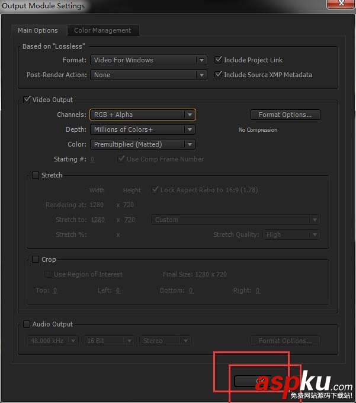Screen dimensions: 356x403
Task: Switch to the Main Options tab
Action: click(38, 30)
